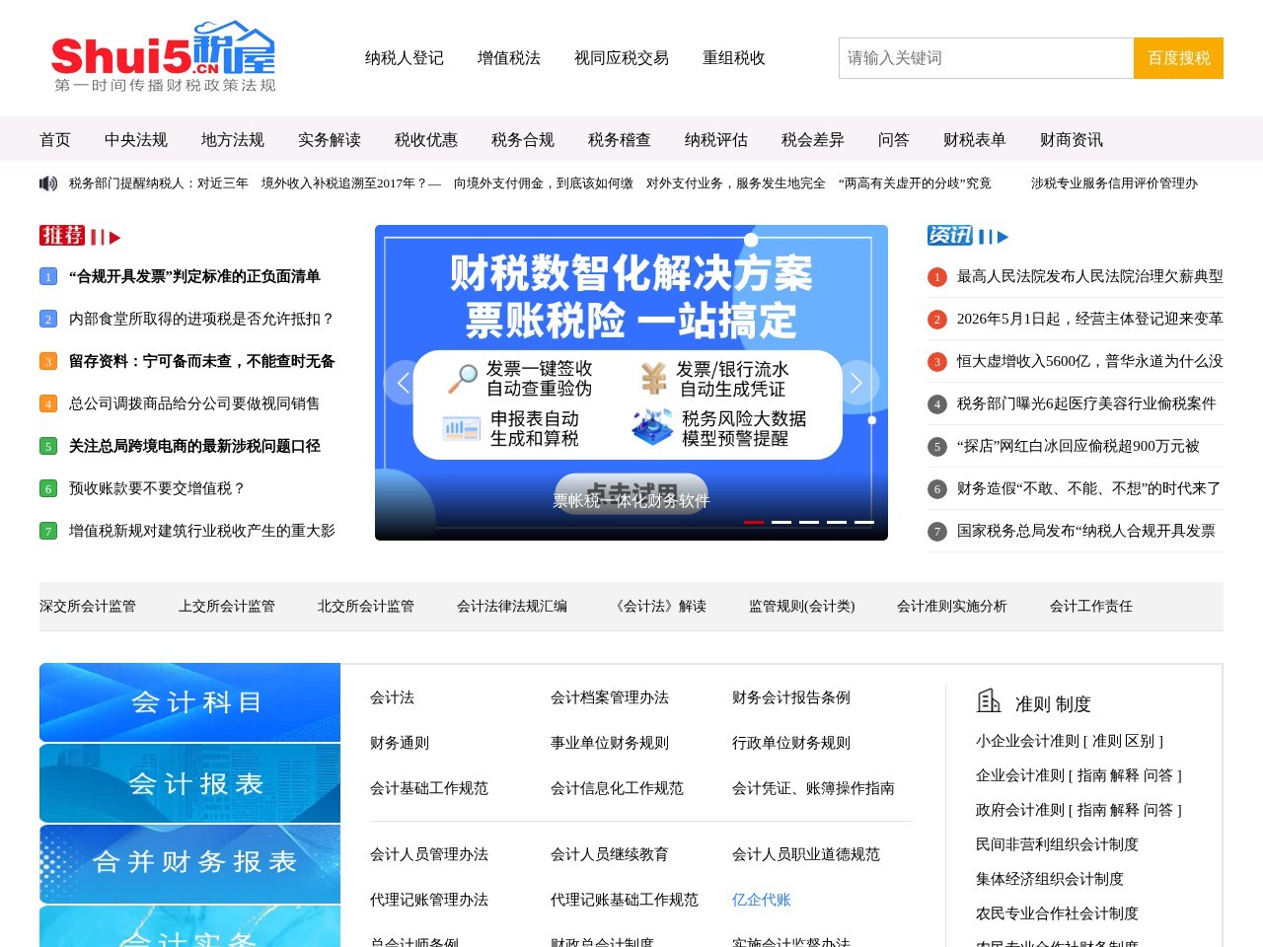Click the 会计工作责任 link

tap(1091, 606)
